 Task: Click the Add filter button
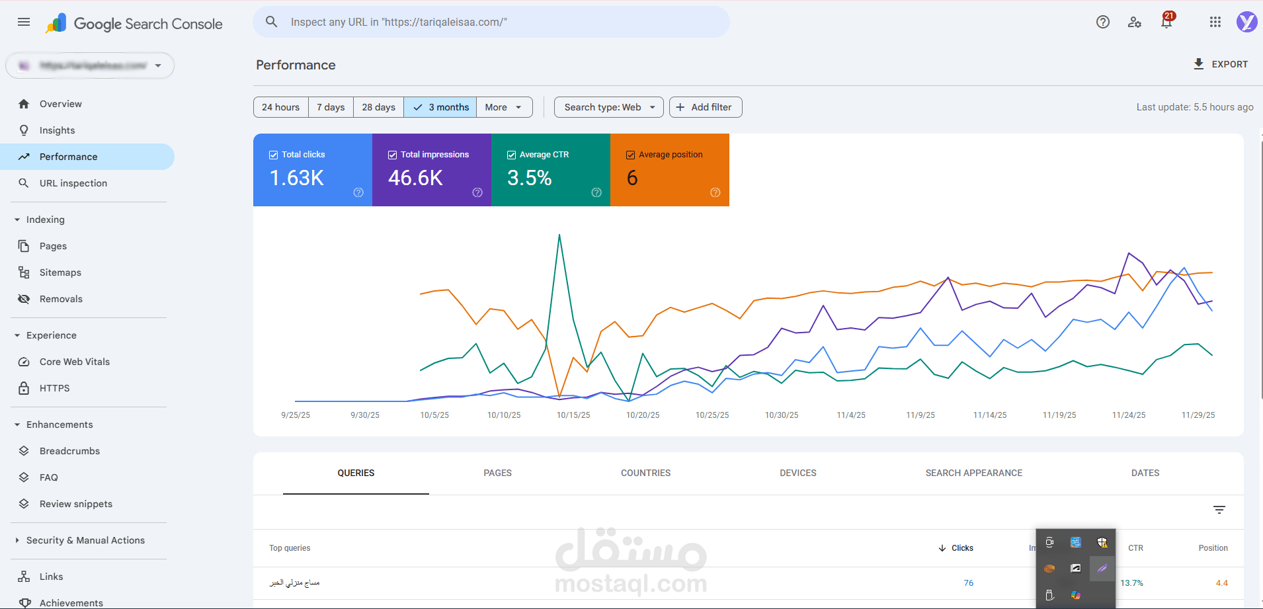705,107
